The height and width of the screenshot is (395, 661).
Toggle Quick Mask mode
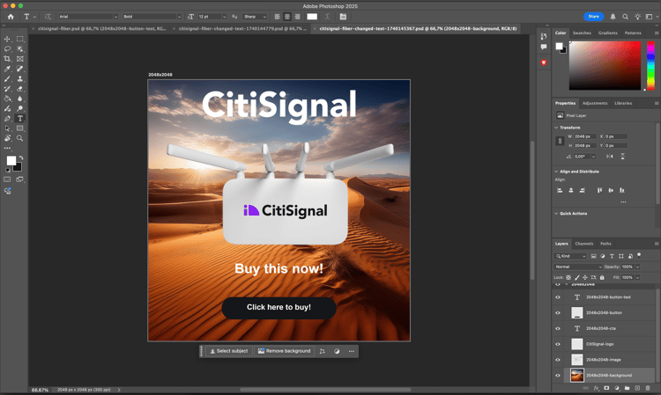pos(7,179)
